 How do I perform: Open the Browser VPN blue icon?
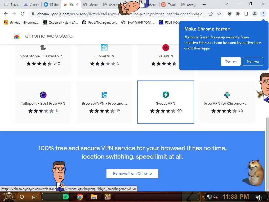[x=104, y=95]
